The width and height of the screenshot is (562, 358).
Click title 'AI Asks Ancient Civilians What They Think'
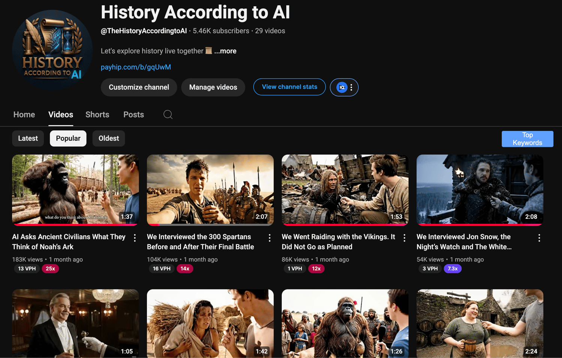[69, 242]
